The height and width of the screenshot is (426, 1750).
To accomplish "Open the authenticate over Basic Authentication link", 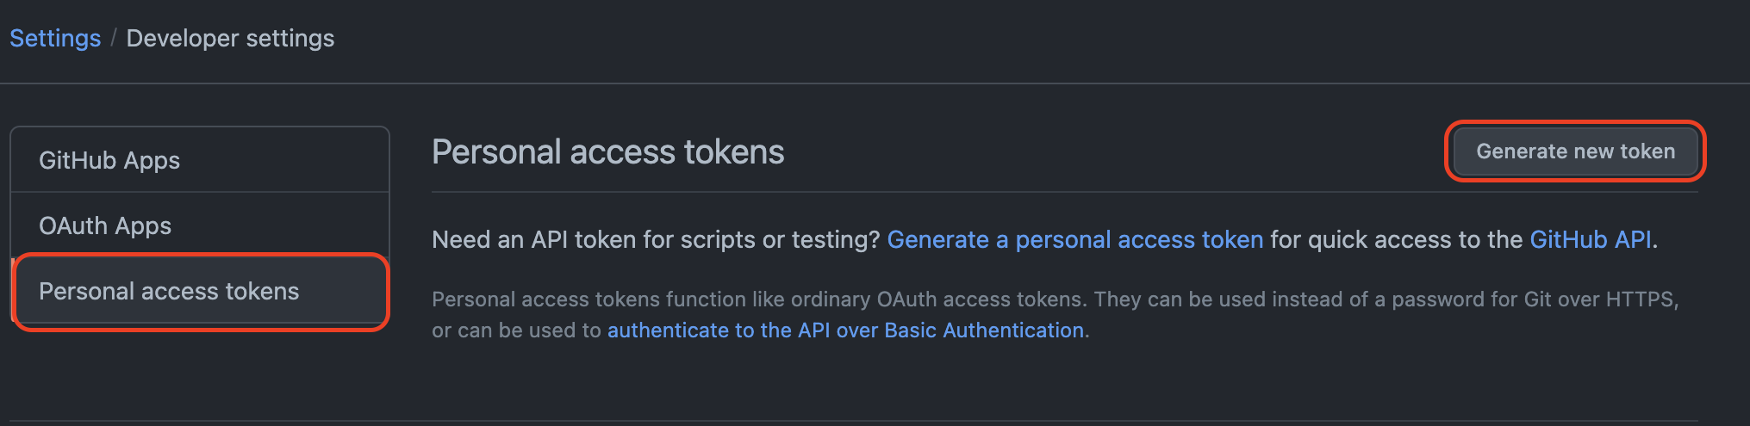I will [844, 330].
